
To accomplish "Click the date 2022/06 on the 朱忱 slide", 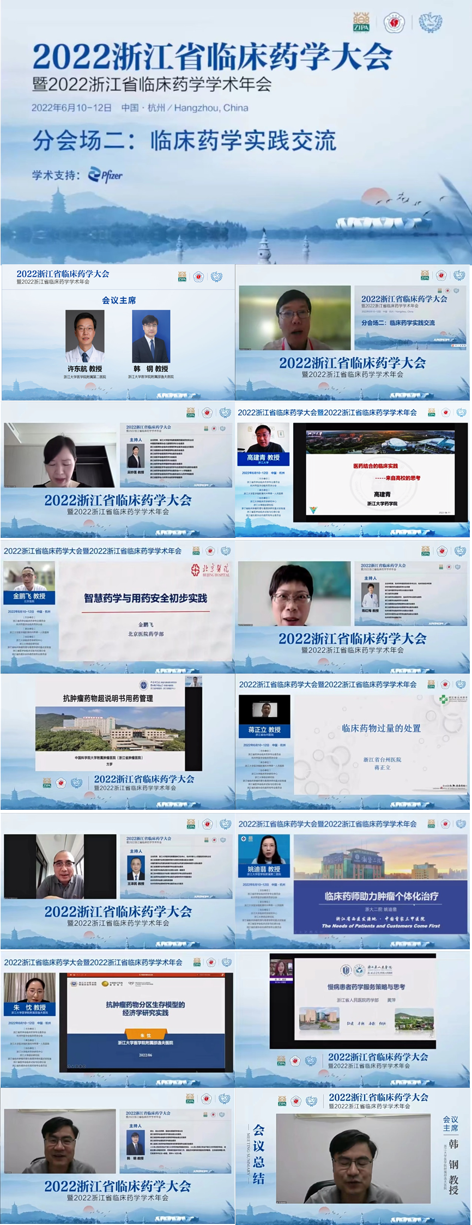I will [146, 1055].
